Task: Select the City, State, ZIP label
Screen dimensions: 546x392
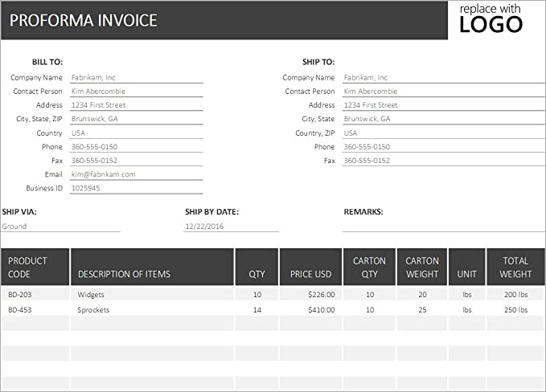Action: point(39,119)
